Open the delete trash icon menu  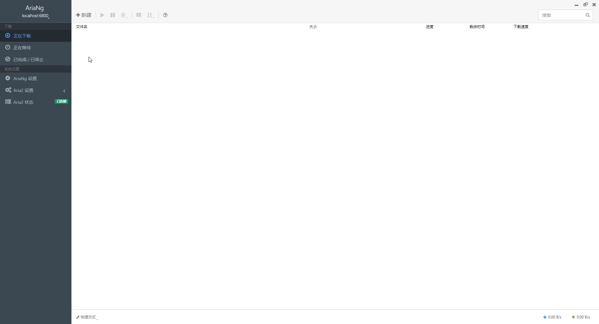coord(124,15)
